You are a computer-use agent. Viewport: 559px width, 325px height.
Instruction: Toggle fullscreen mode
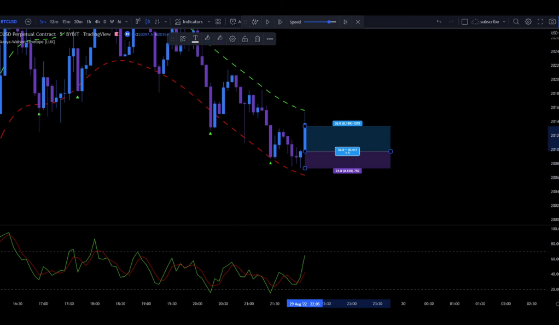[x=540, y=22]
